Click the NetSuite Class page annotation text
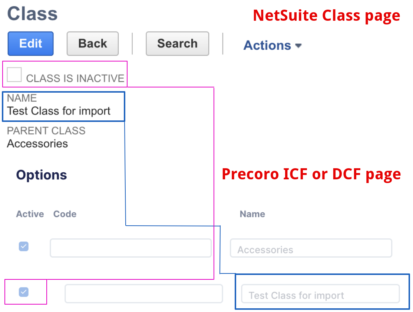Viewport: 413px width, 312px height. point(326,15)
